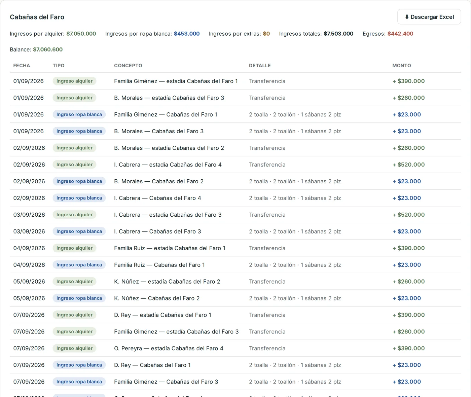Click the DETALLE column header
Screen dimensions: 471x397
click(260, 66)
